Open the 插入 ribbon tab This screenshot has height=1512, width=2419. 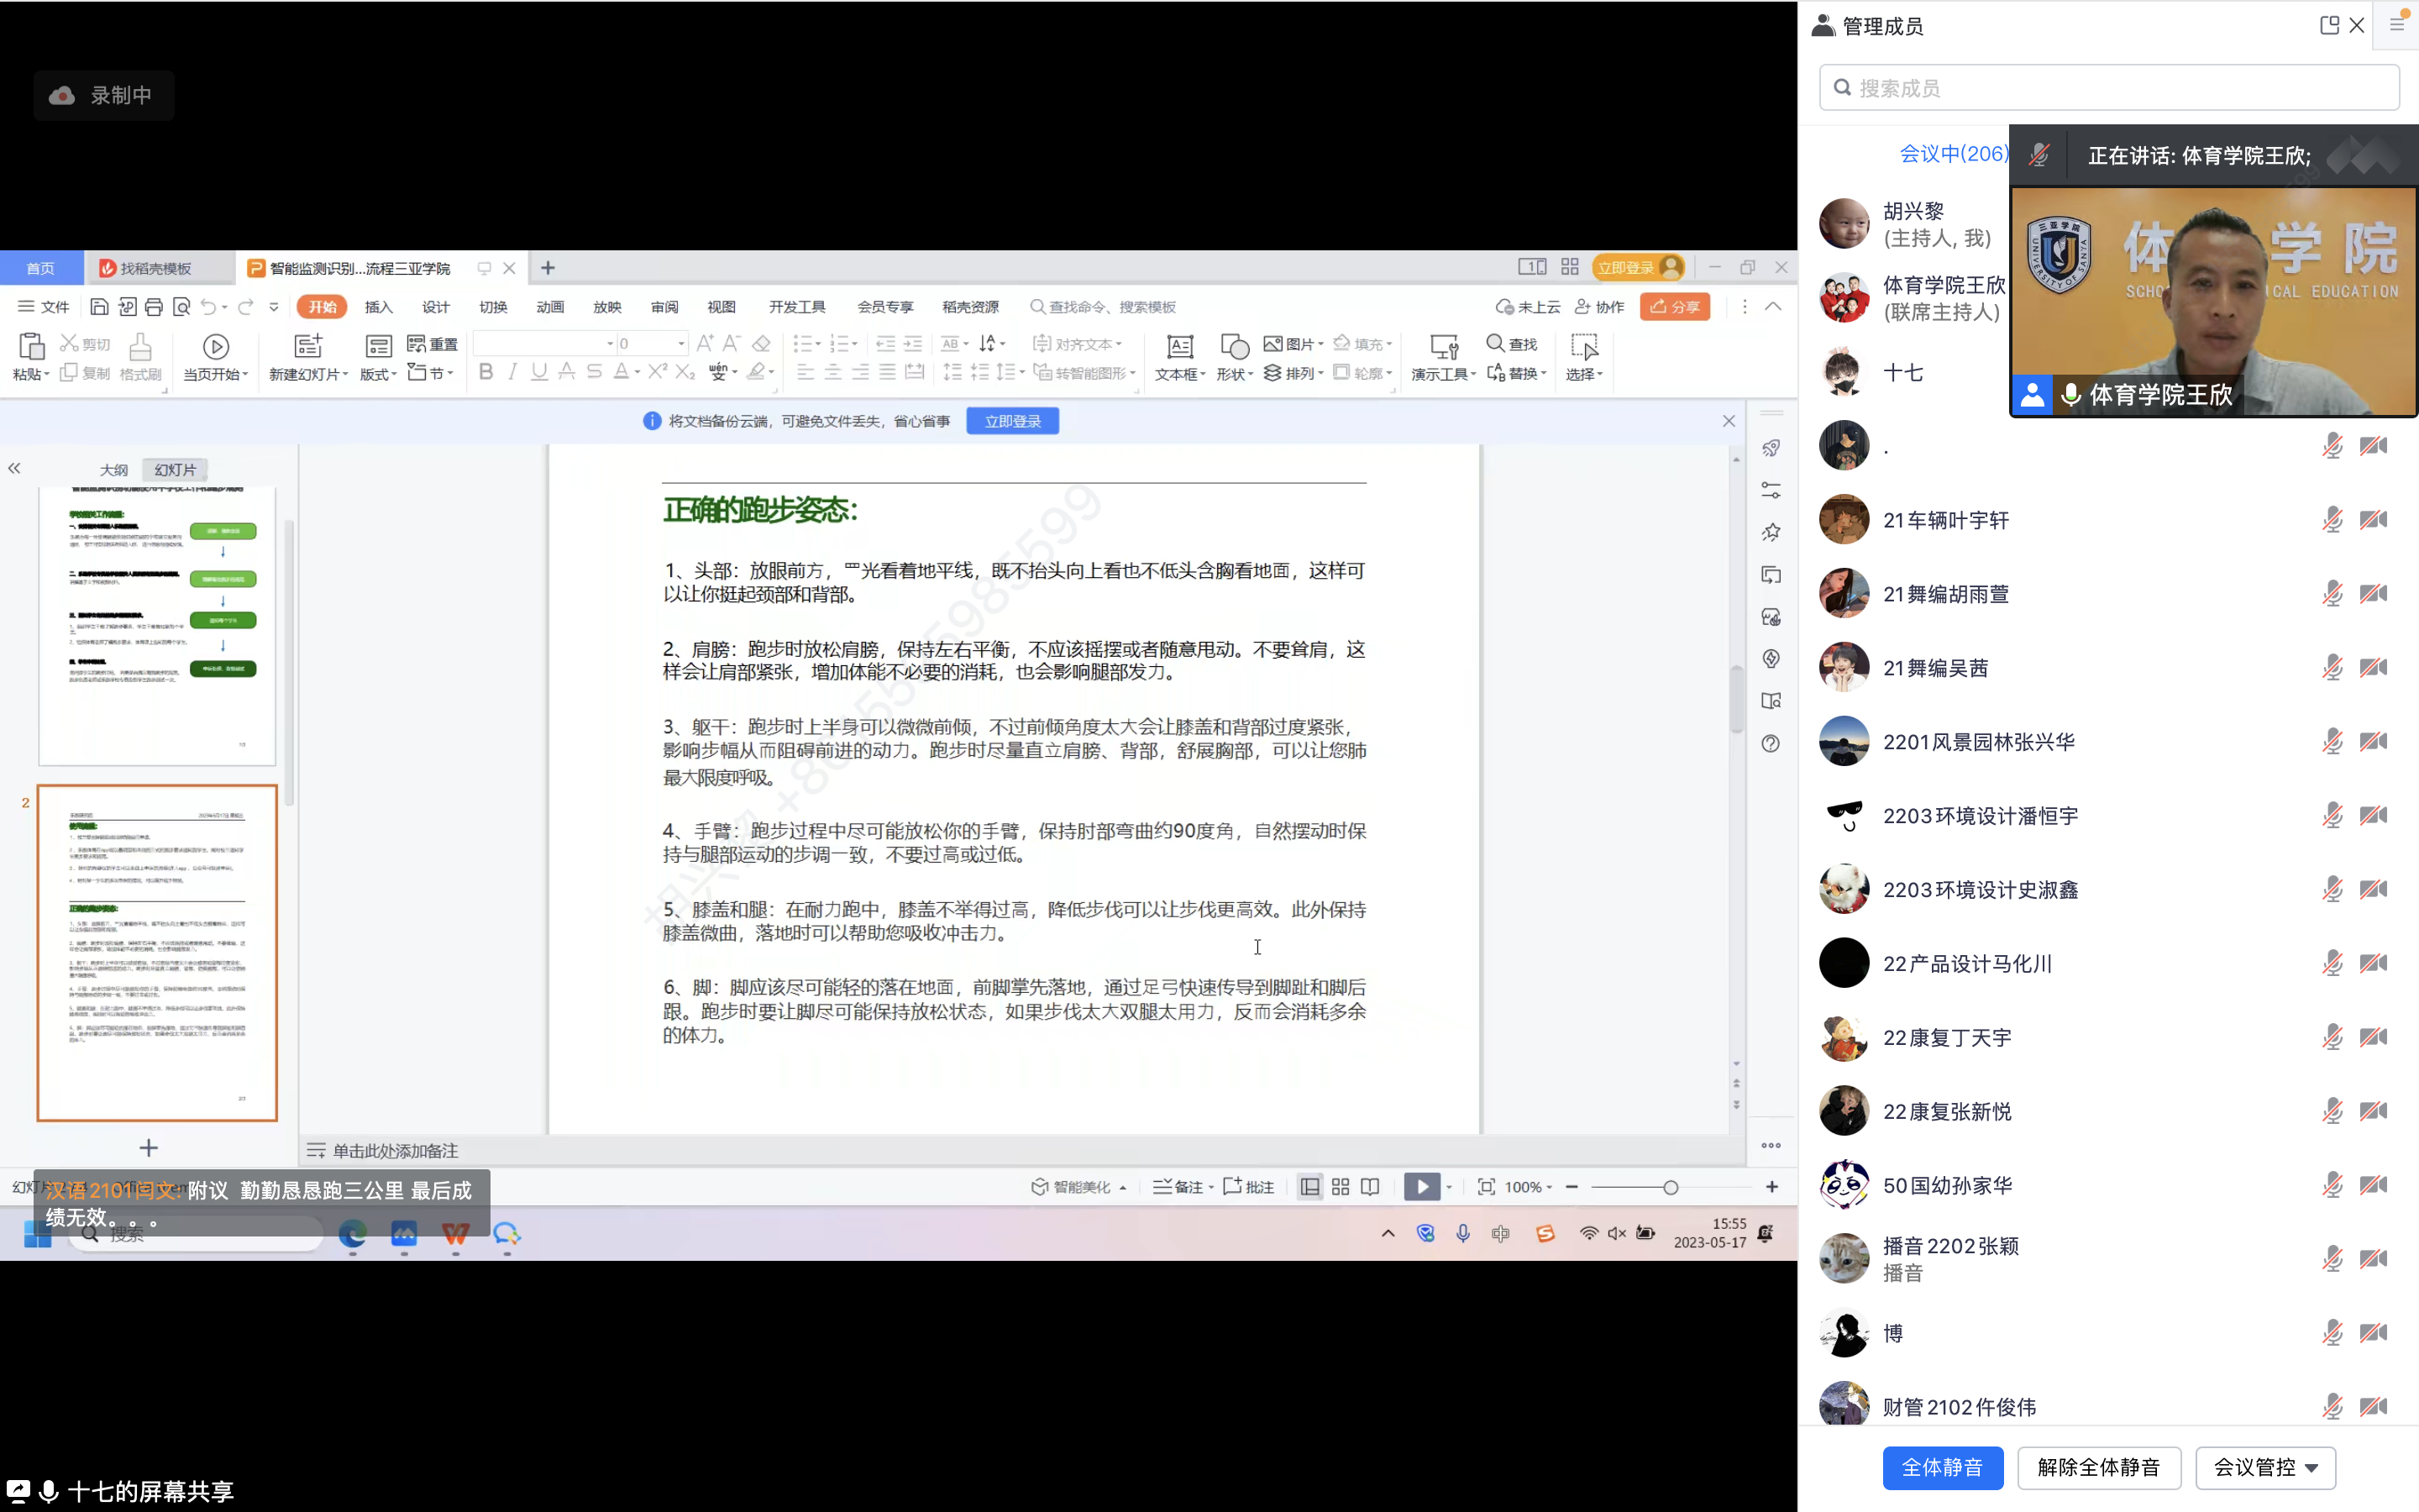378,307
